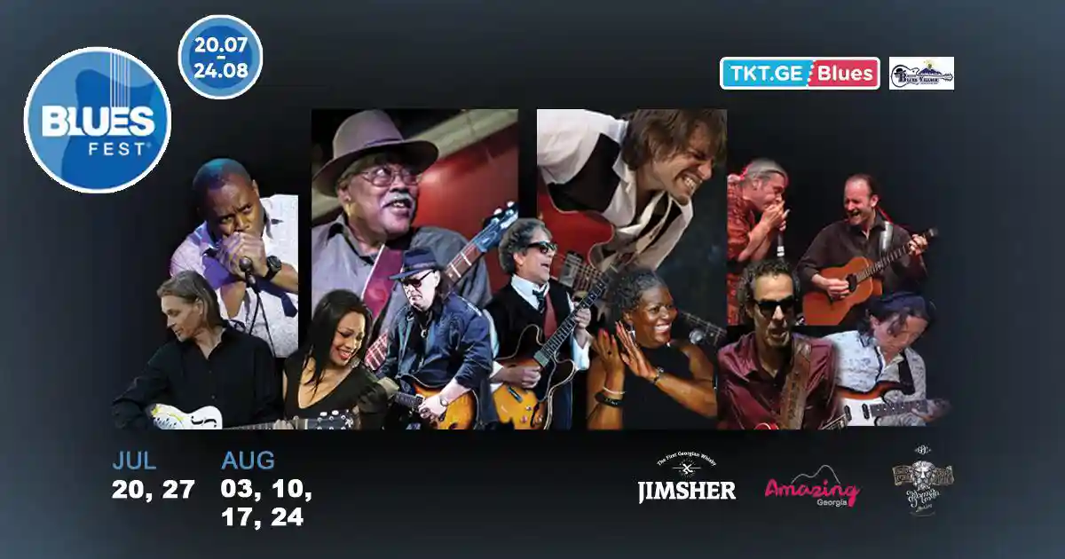Select the August dates 03, 10

click(266, 490)
